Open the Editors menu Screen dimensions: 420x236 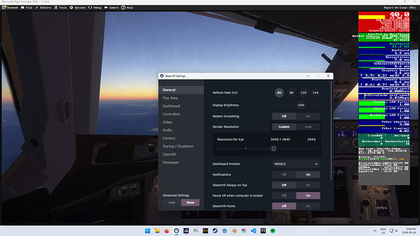45,7
